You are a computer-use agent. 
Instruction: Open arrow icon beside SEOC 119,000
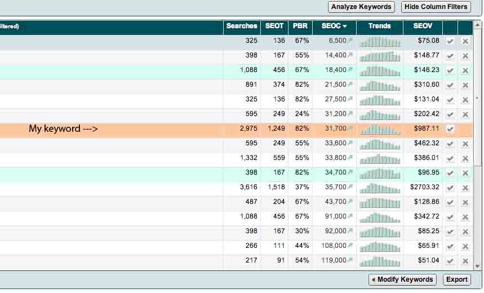[350, 261]
